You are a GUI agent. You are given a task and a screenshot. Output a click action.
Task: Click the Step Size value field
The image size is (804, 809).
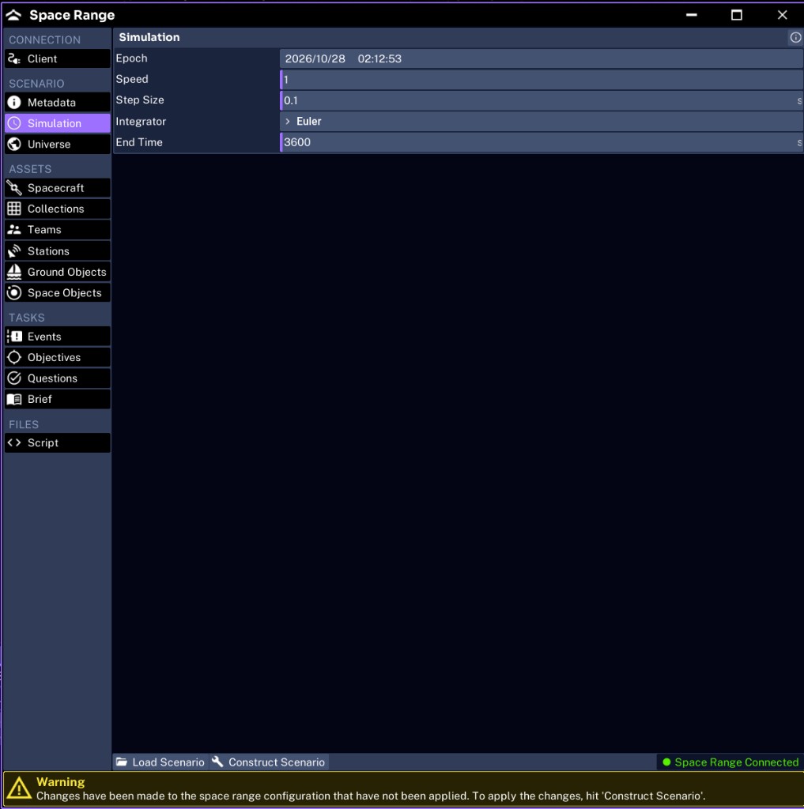pyautogui.click(x=542, y=100)
